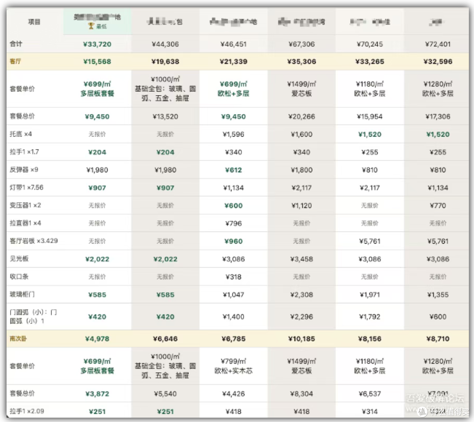
Task: Select the 项目 header cell
Action: (34, 22)
